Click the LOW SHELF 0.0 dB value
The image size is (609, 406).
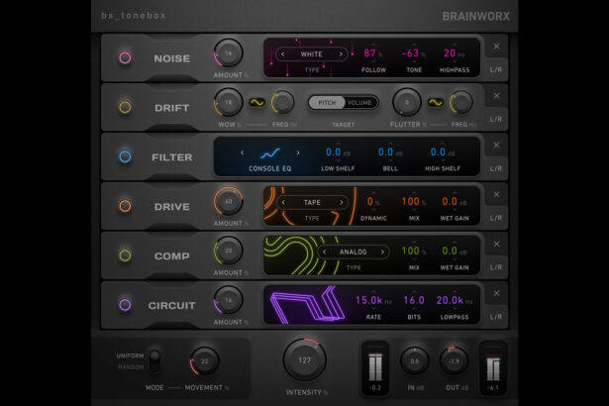click(334, 152)
